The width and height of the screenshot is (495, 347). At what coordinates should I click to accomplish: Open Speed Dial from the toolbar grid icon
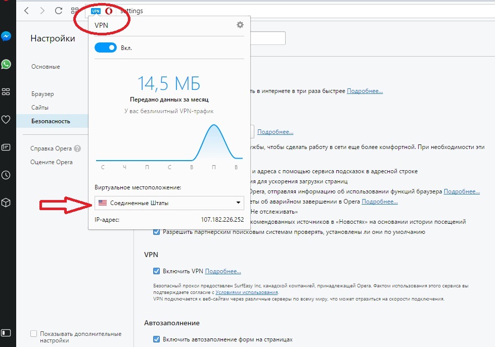(74, 11)
